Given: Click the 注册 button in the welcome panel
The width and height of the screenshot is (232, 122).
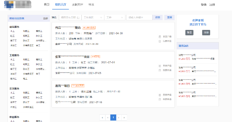Looking at the screenshot, I should point(206,33).
